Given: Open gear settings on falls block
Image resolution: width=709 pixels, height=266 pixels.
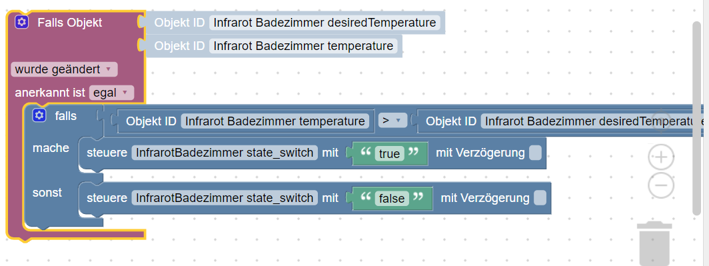Looking at the screenshot, I should click(x=39, y=116).
